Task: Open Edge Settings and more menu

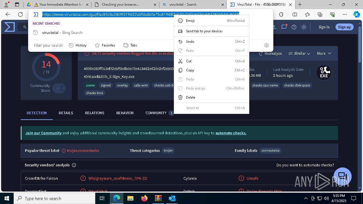Action: coord(345,14)
